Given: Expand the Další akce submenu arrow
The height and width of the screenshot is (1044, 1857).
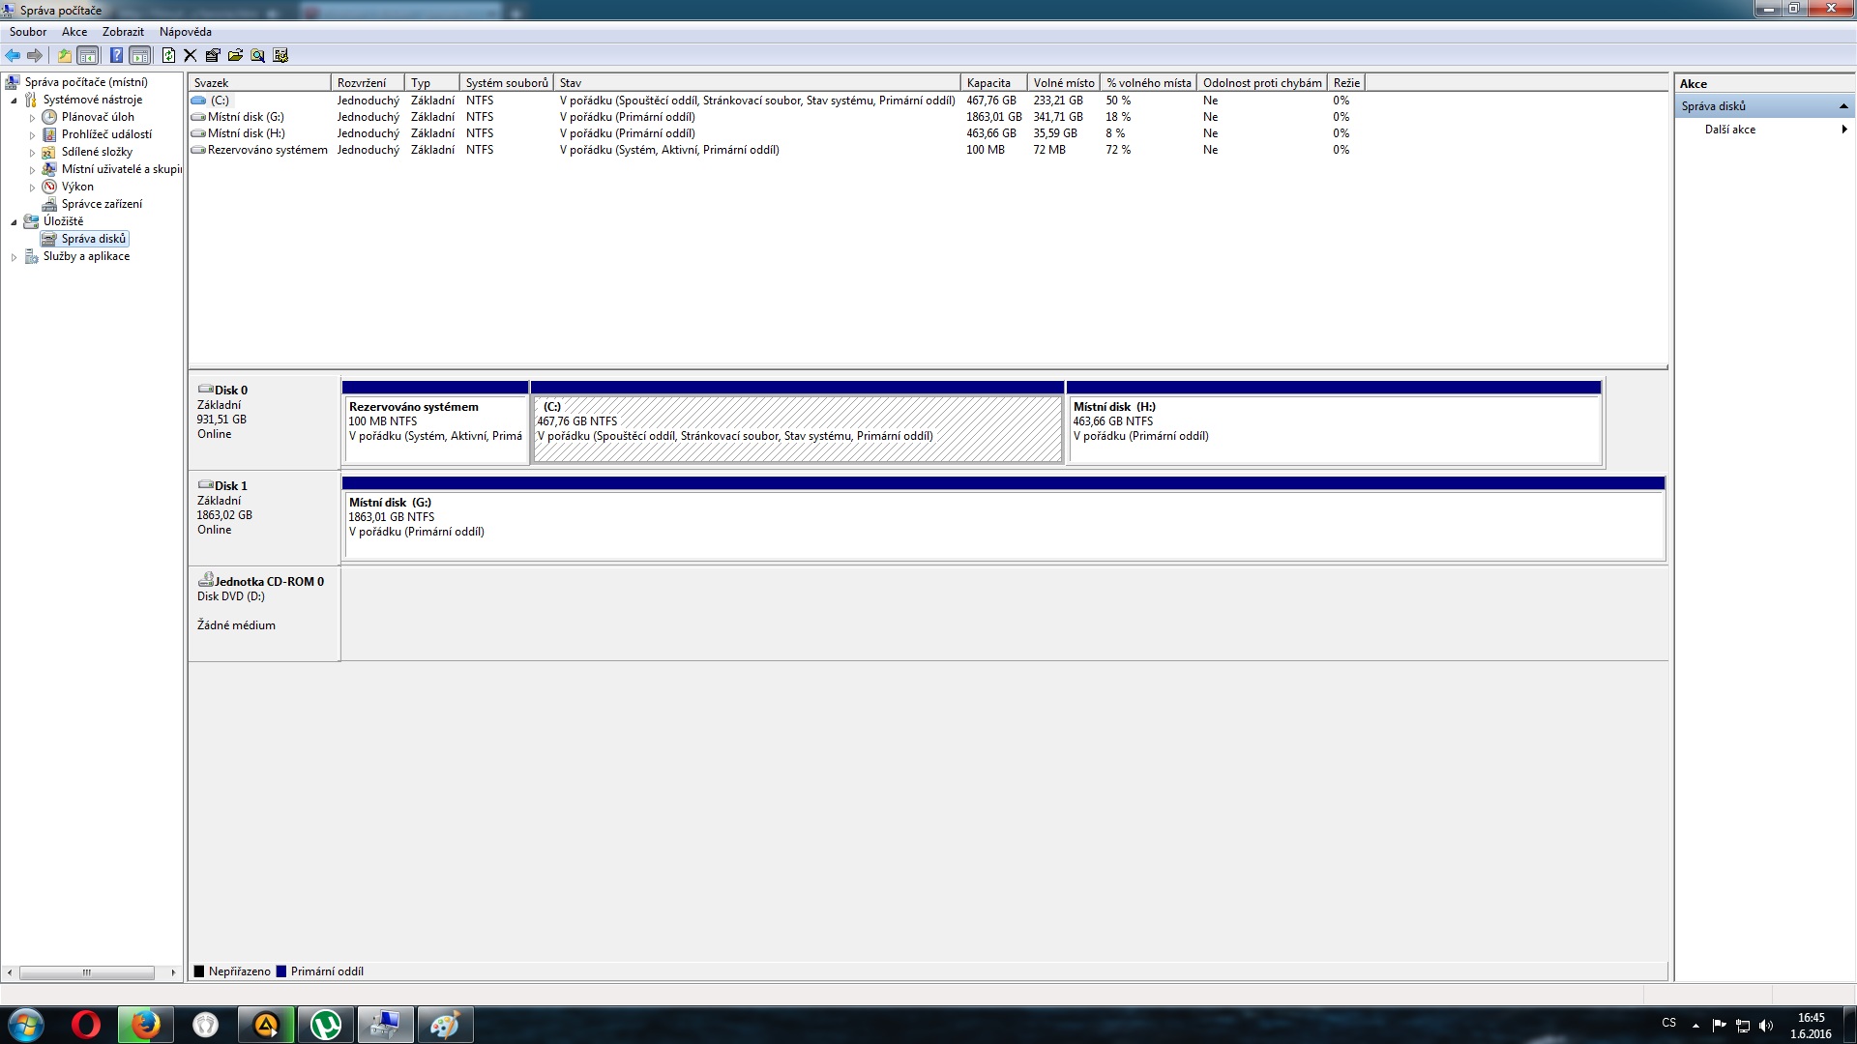Looking at the screenshot, I should (x=1843, y=130).
